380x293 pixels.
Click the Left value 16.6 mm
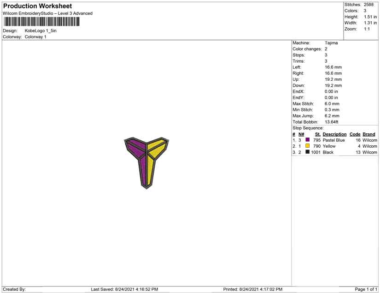[x=333, y=67]
